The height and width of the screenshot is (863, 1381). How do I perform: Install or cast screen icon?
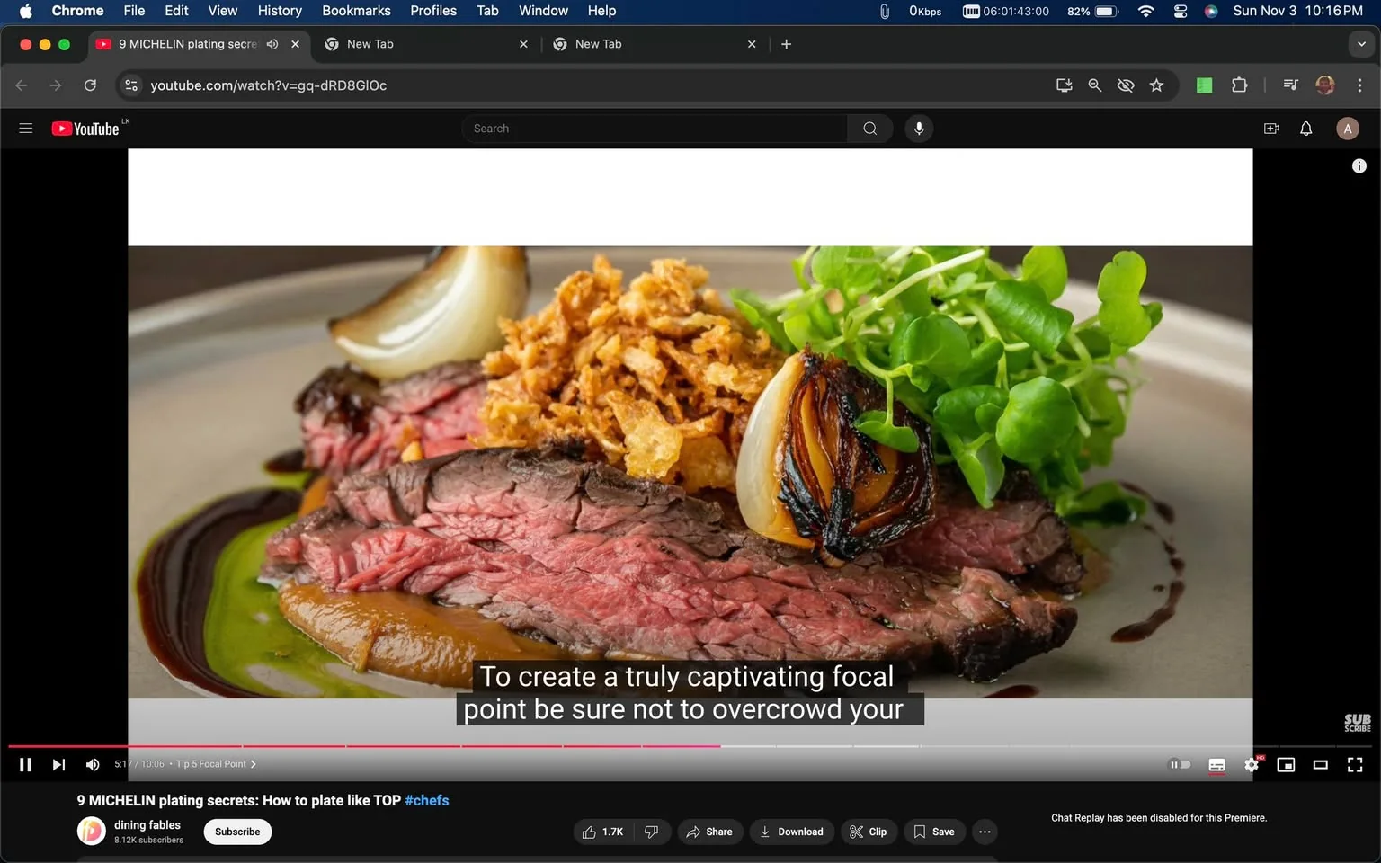tap(1065, 85)
